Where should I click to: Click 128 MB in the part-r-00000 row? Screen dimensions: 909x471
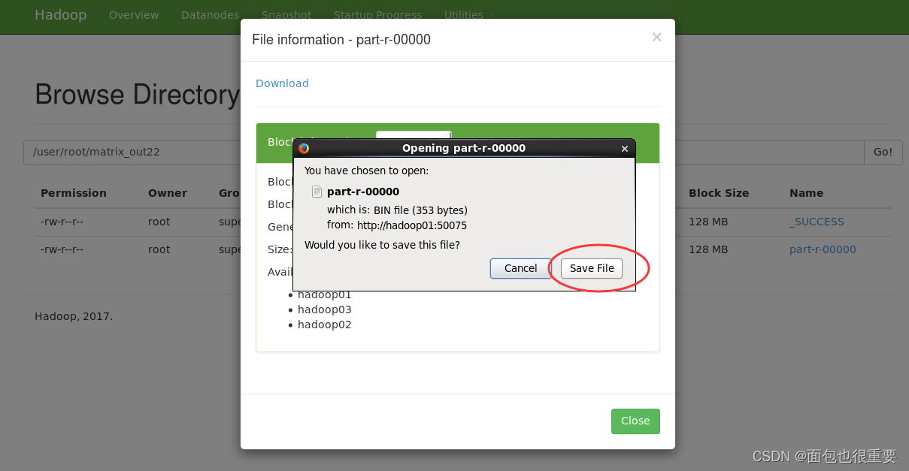click(708, 249)
